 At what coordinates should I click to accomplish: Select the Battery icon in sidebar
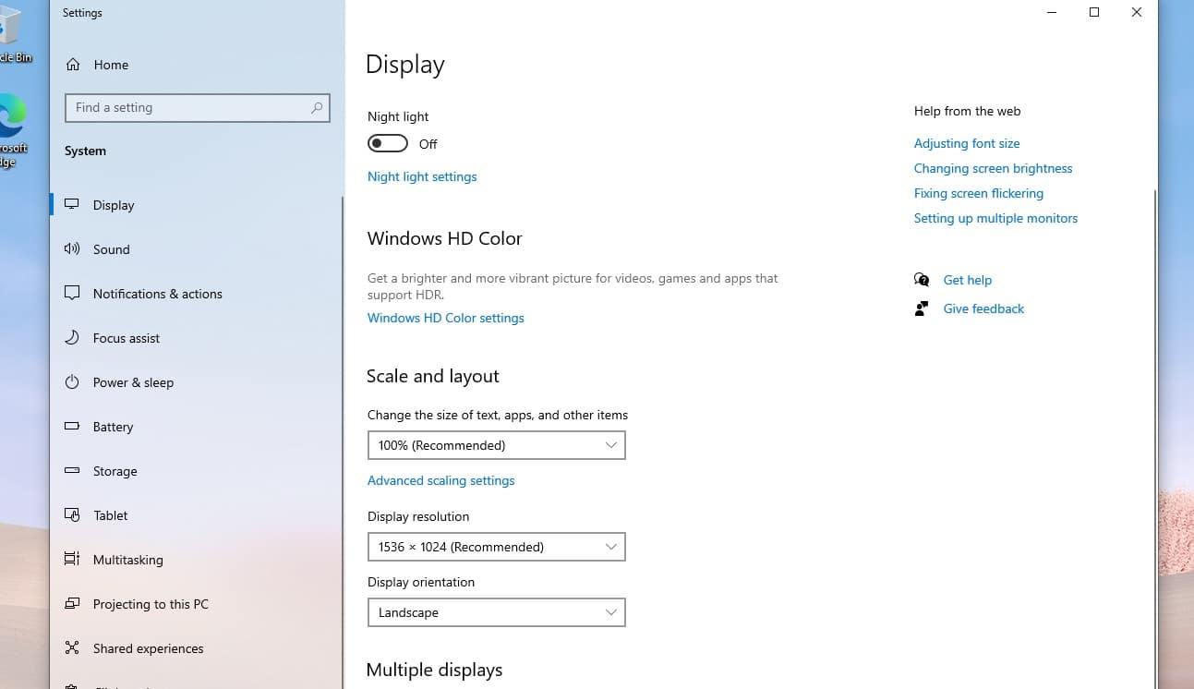[72, 427]
